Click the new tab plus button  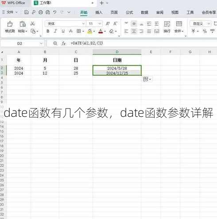click(x=102, y=3)
